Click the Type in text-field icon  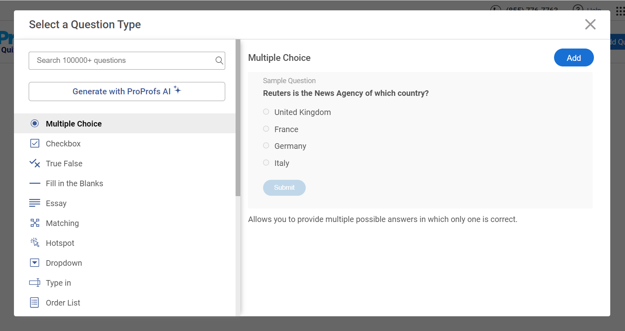coord(35,282)
